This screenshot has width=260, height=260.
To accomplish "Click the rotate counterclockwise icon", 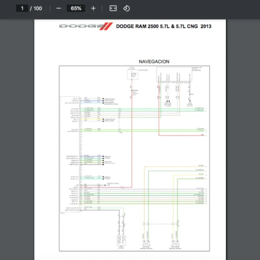I will coord(126,8).
